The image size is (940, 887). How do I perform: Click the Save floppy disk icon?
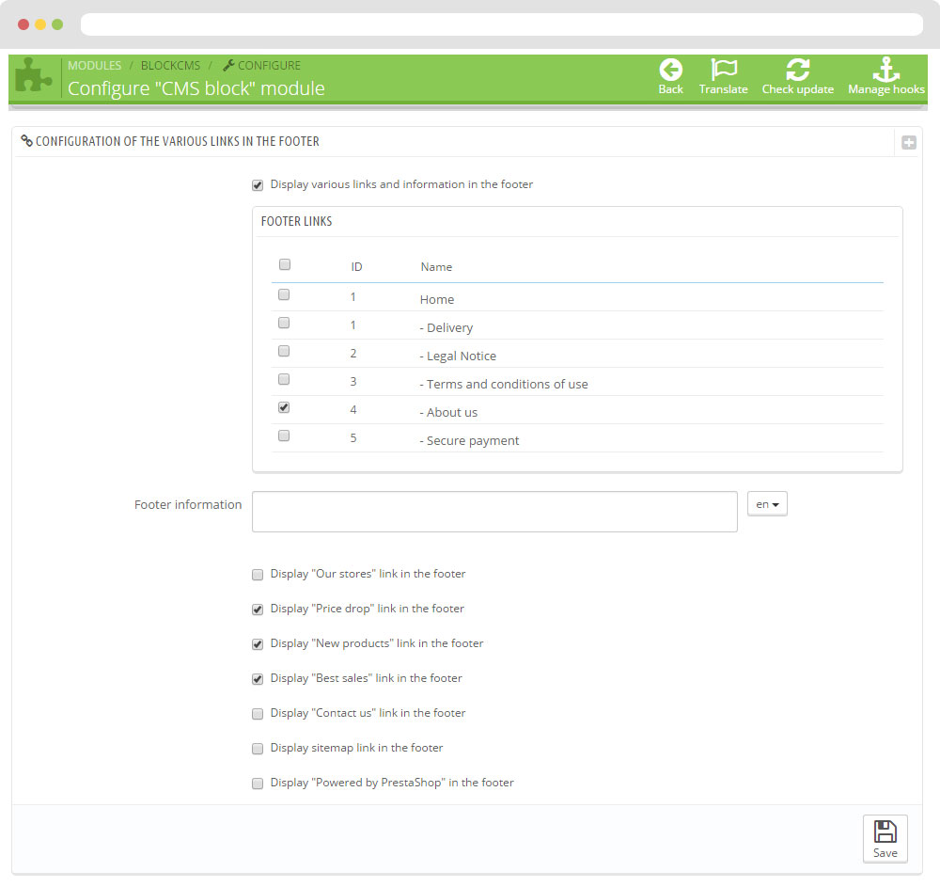coord(885,832)
